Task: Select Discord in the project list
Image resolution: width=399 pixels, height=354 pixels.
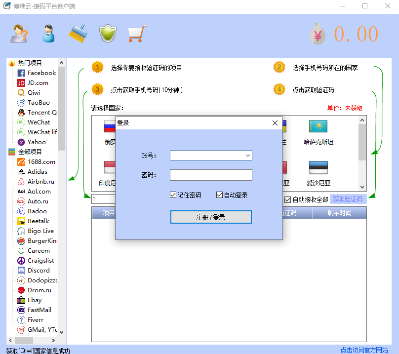Action: pos(39,270)
